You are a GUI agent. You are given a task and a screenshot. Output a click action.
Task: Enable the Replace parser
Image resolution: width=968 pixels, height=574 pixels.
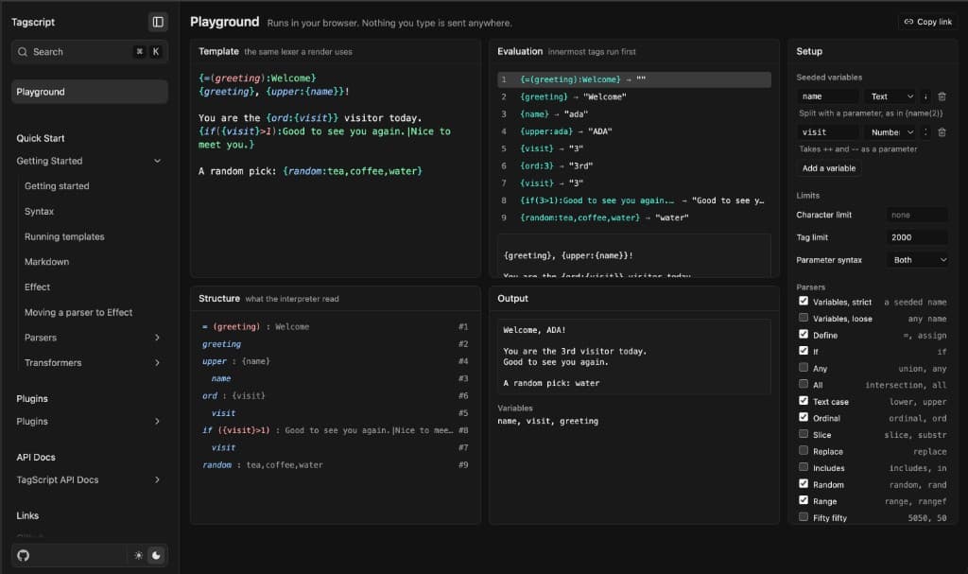pyautogui.click(x=804, y=450)
